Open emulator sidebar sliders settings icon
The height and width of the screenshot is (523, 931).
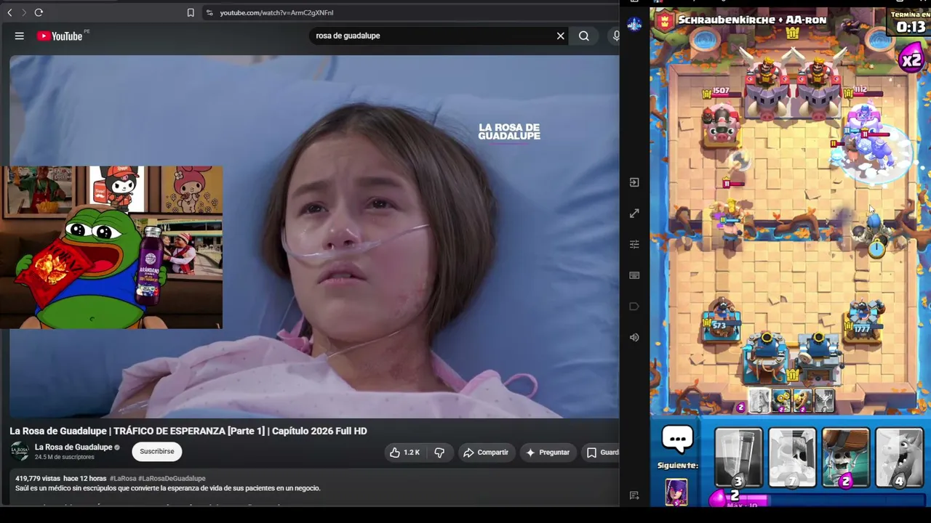(x=634, y=244)
